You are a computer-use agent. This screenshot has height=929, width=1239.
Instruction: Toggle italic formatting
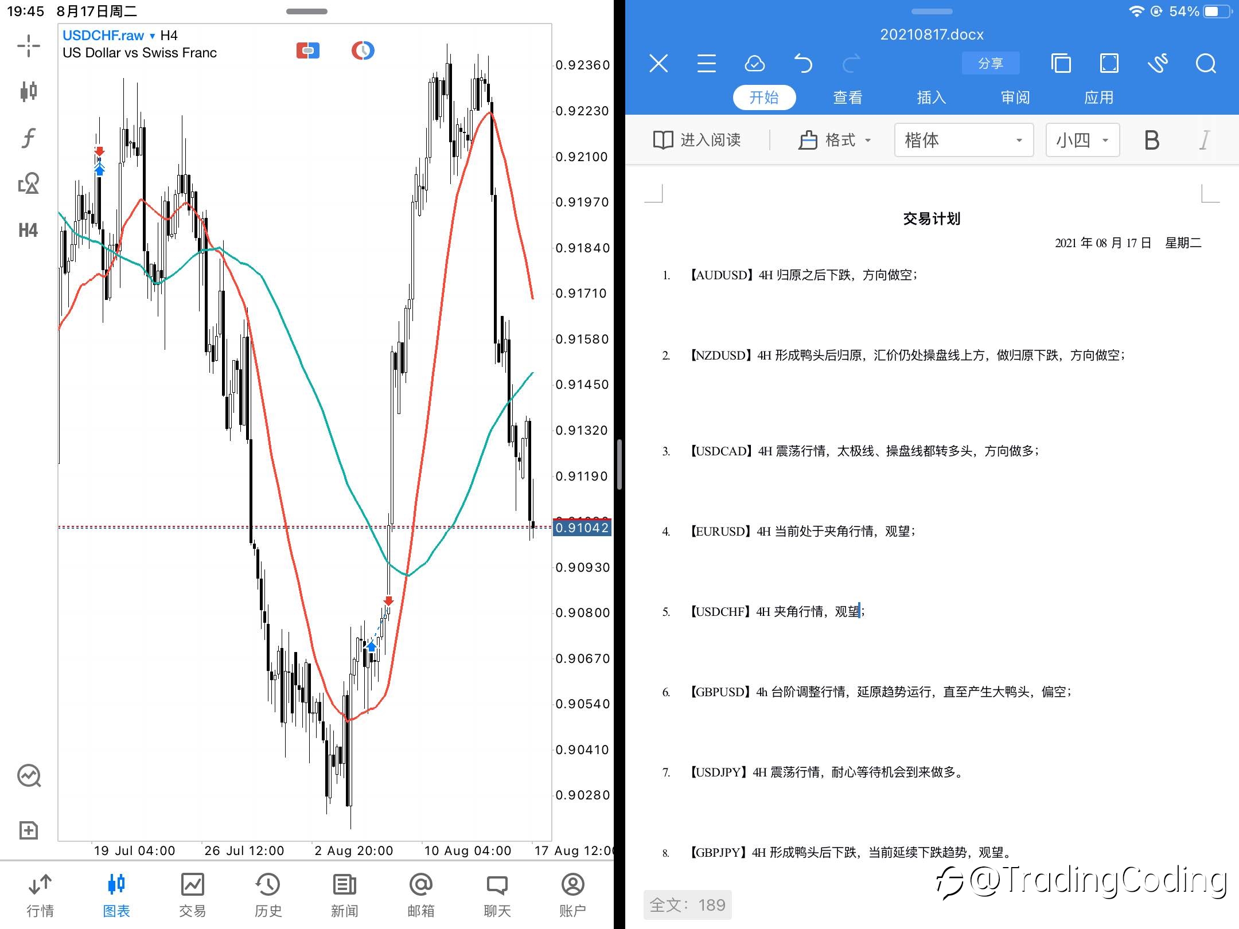click(1205, 140)
